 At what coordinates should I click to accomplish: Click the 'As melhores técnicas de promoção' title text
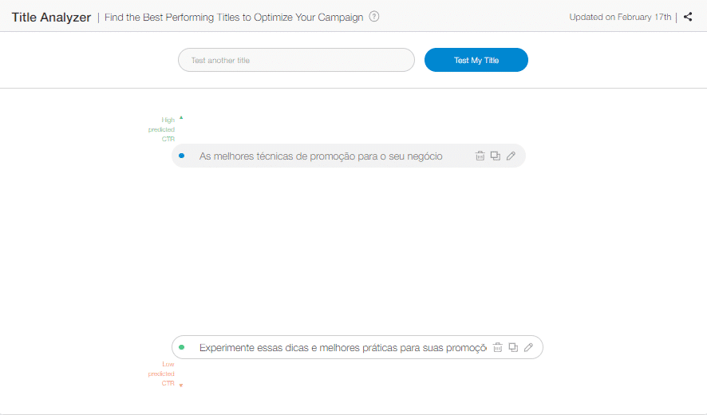321,156
